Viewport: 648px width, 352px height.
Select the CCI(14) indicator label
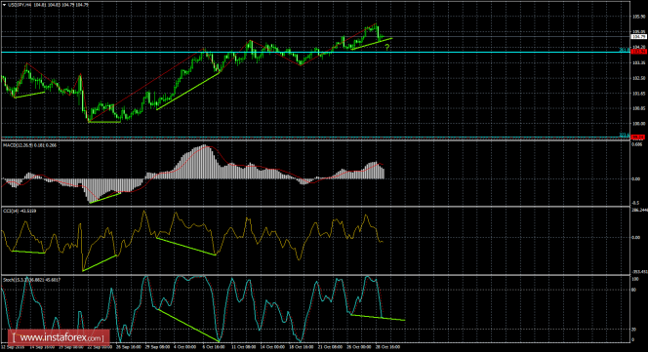(20, 211)
